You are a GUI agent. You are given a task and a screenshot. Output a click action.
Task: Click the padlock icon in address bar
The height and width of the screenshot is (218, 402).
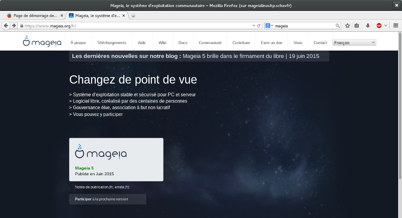point(21,26)
